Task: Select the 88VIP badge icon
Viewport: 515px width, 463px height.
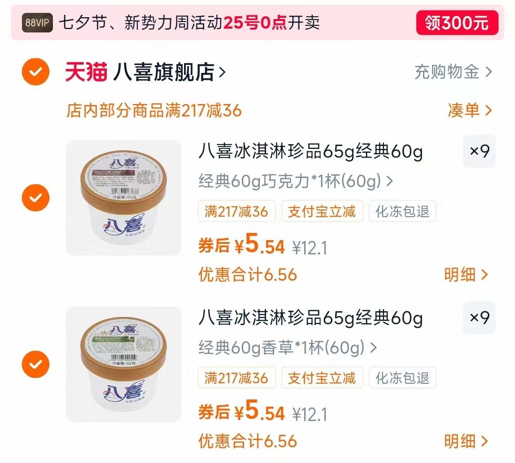Action: click(x=36, y=22)
